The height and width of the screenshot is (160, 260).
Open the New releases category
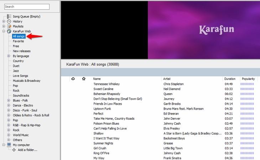click(22, 51)
